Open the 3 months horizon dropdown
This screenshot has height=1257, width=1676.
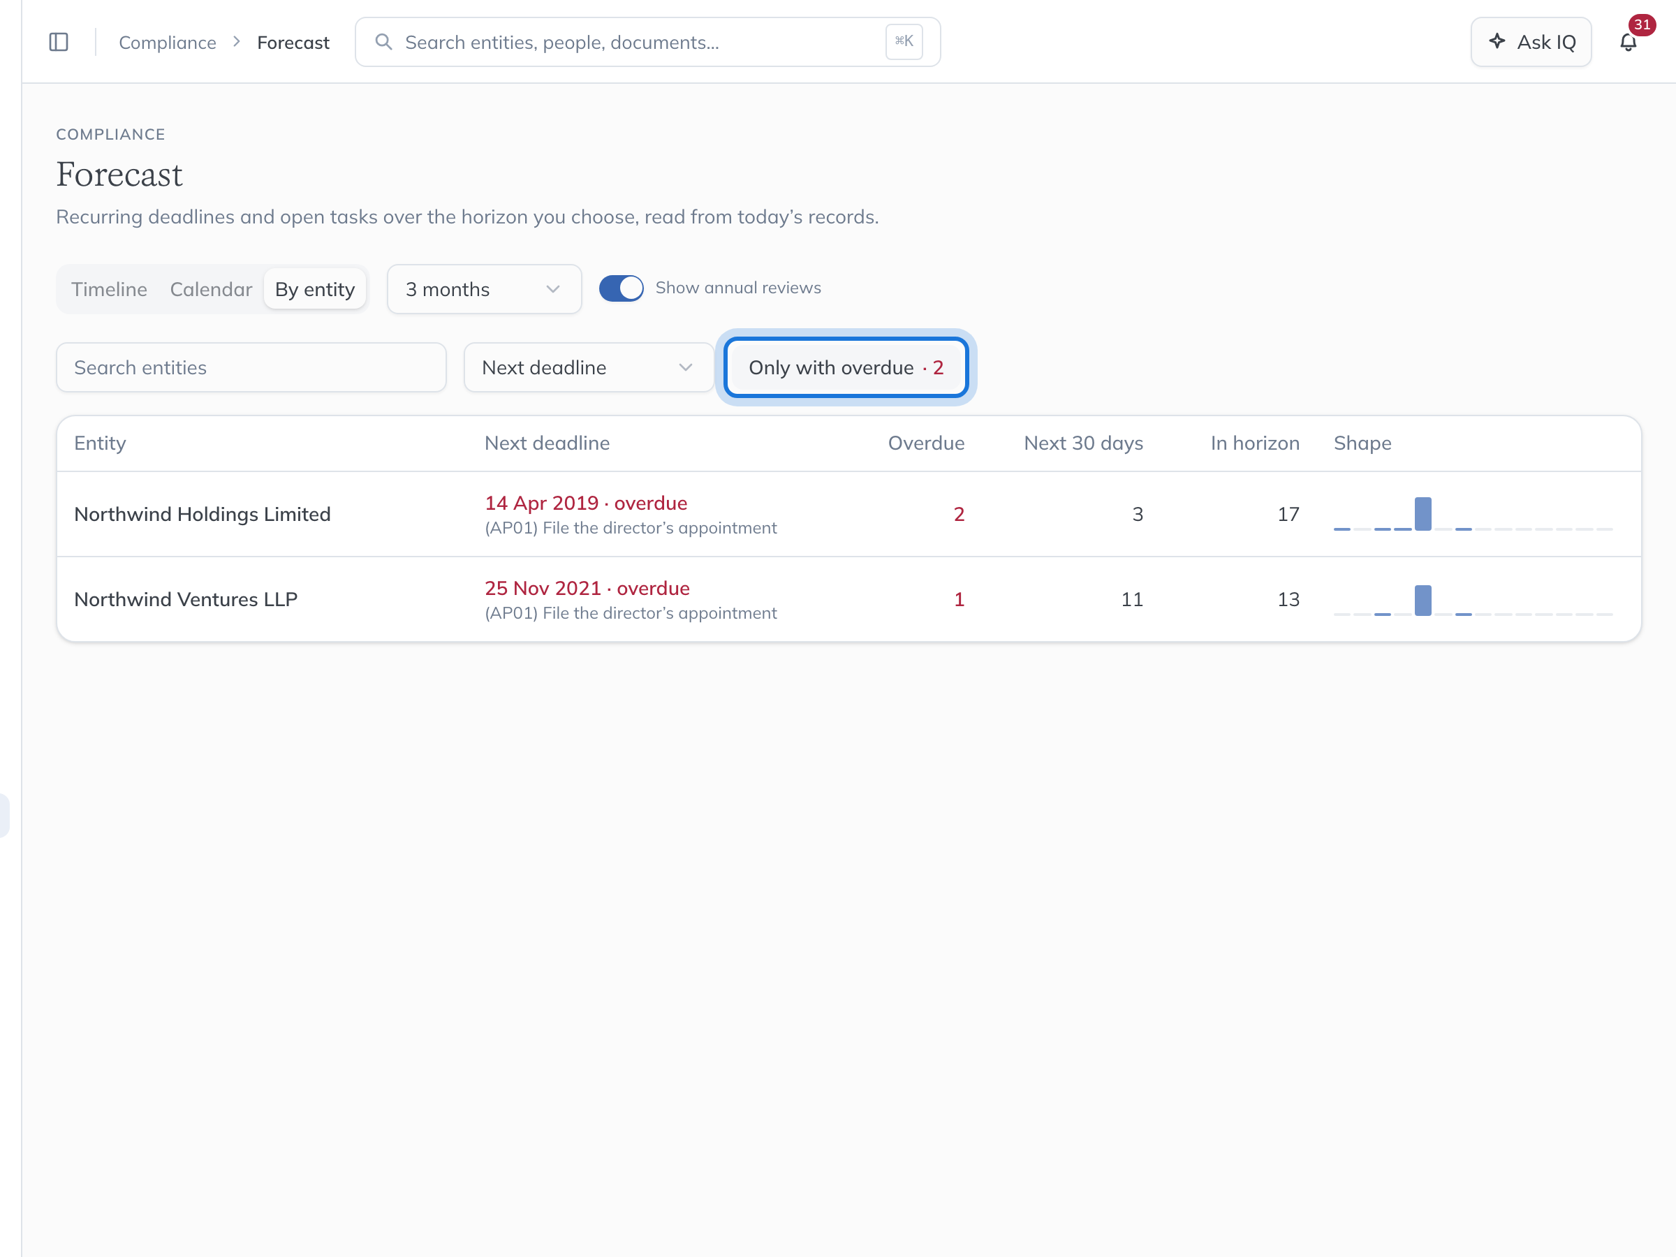[484, 288]
